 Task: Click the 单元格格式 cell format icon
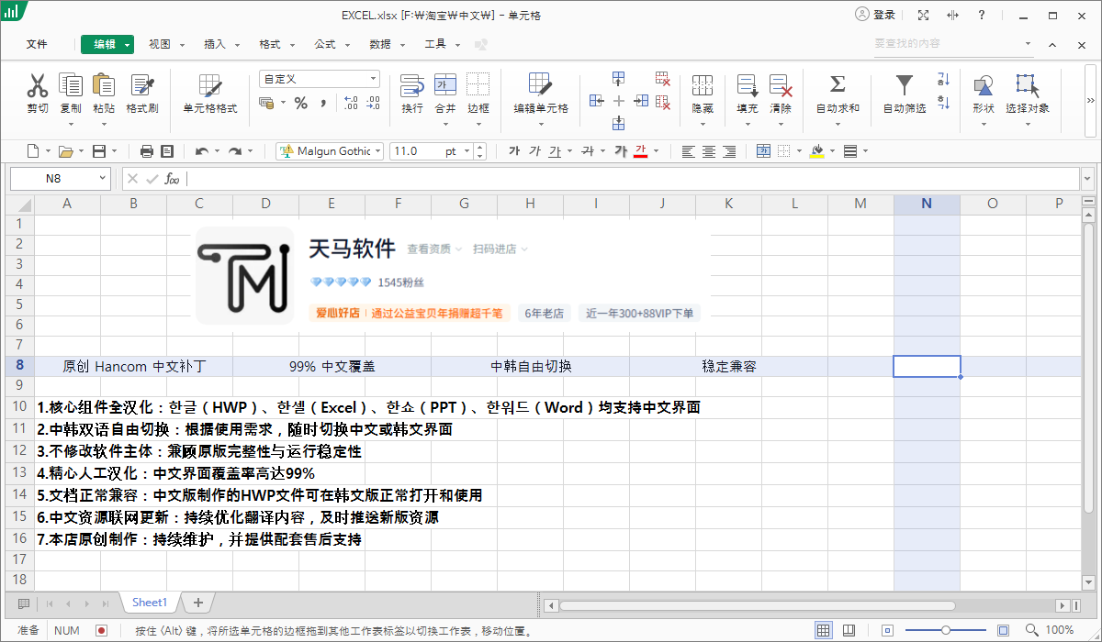tap(210, 87)
